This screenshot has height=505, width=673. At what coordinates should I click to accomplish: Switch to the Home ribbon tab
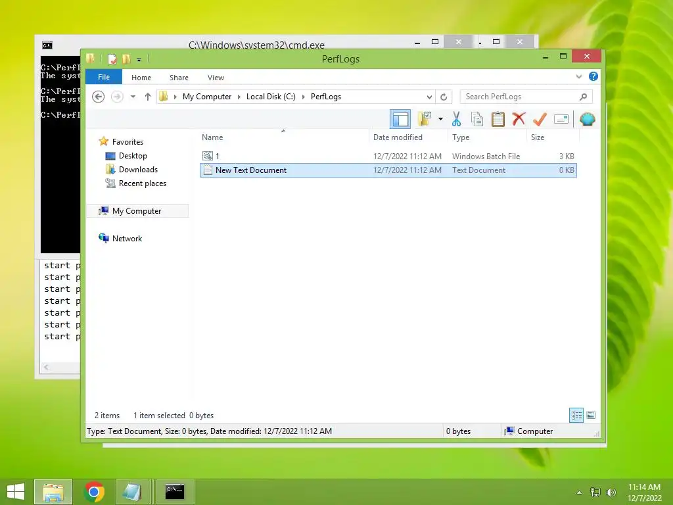pyautogui.click(x=141, y=78)
